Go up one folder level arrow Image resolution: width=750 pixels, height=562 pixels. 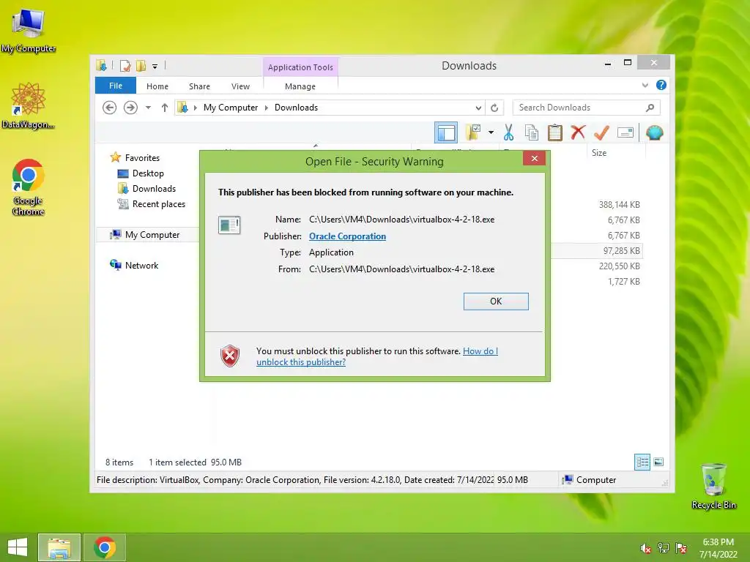165,108
